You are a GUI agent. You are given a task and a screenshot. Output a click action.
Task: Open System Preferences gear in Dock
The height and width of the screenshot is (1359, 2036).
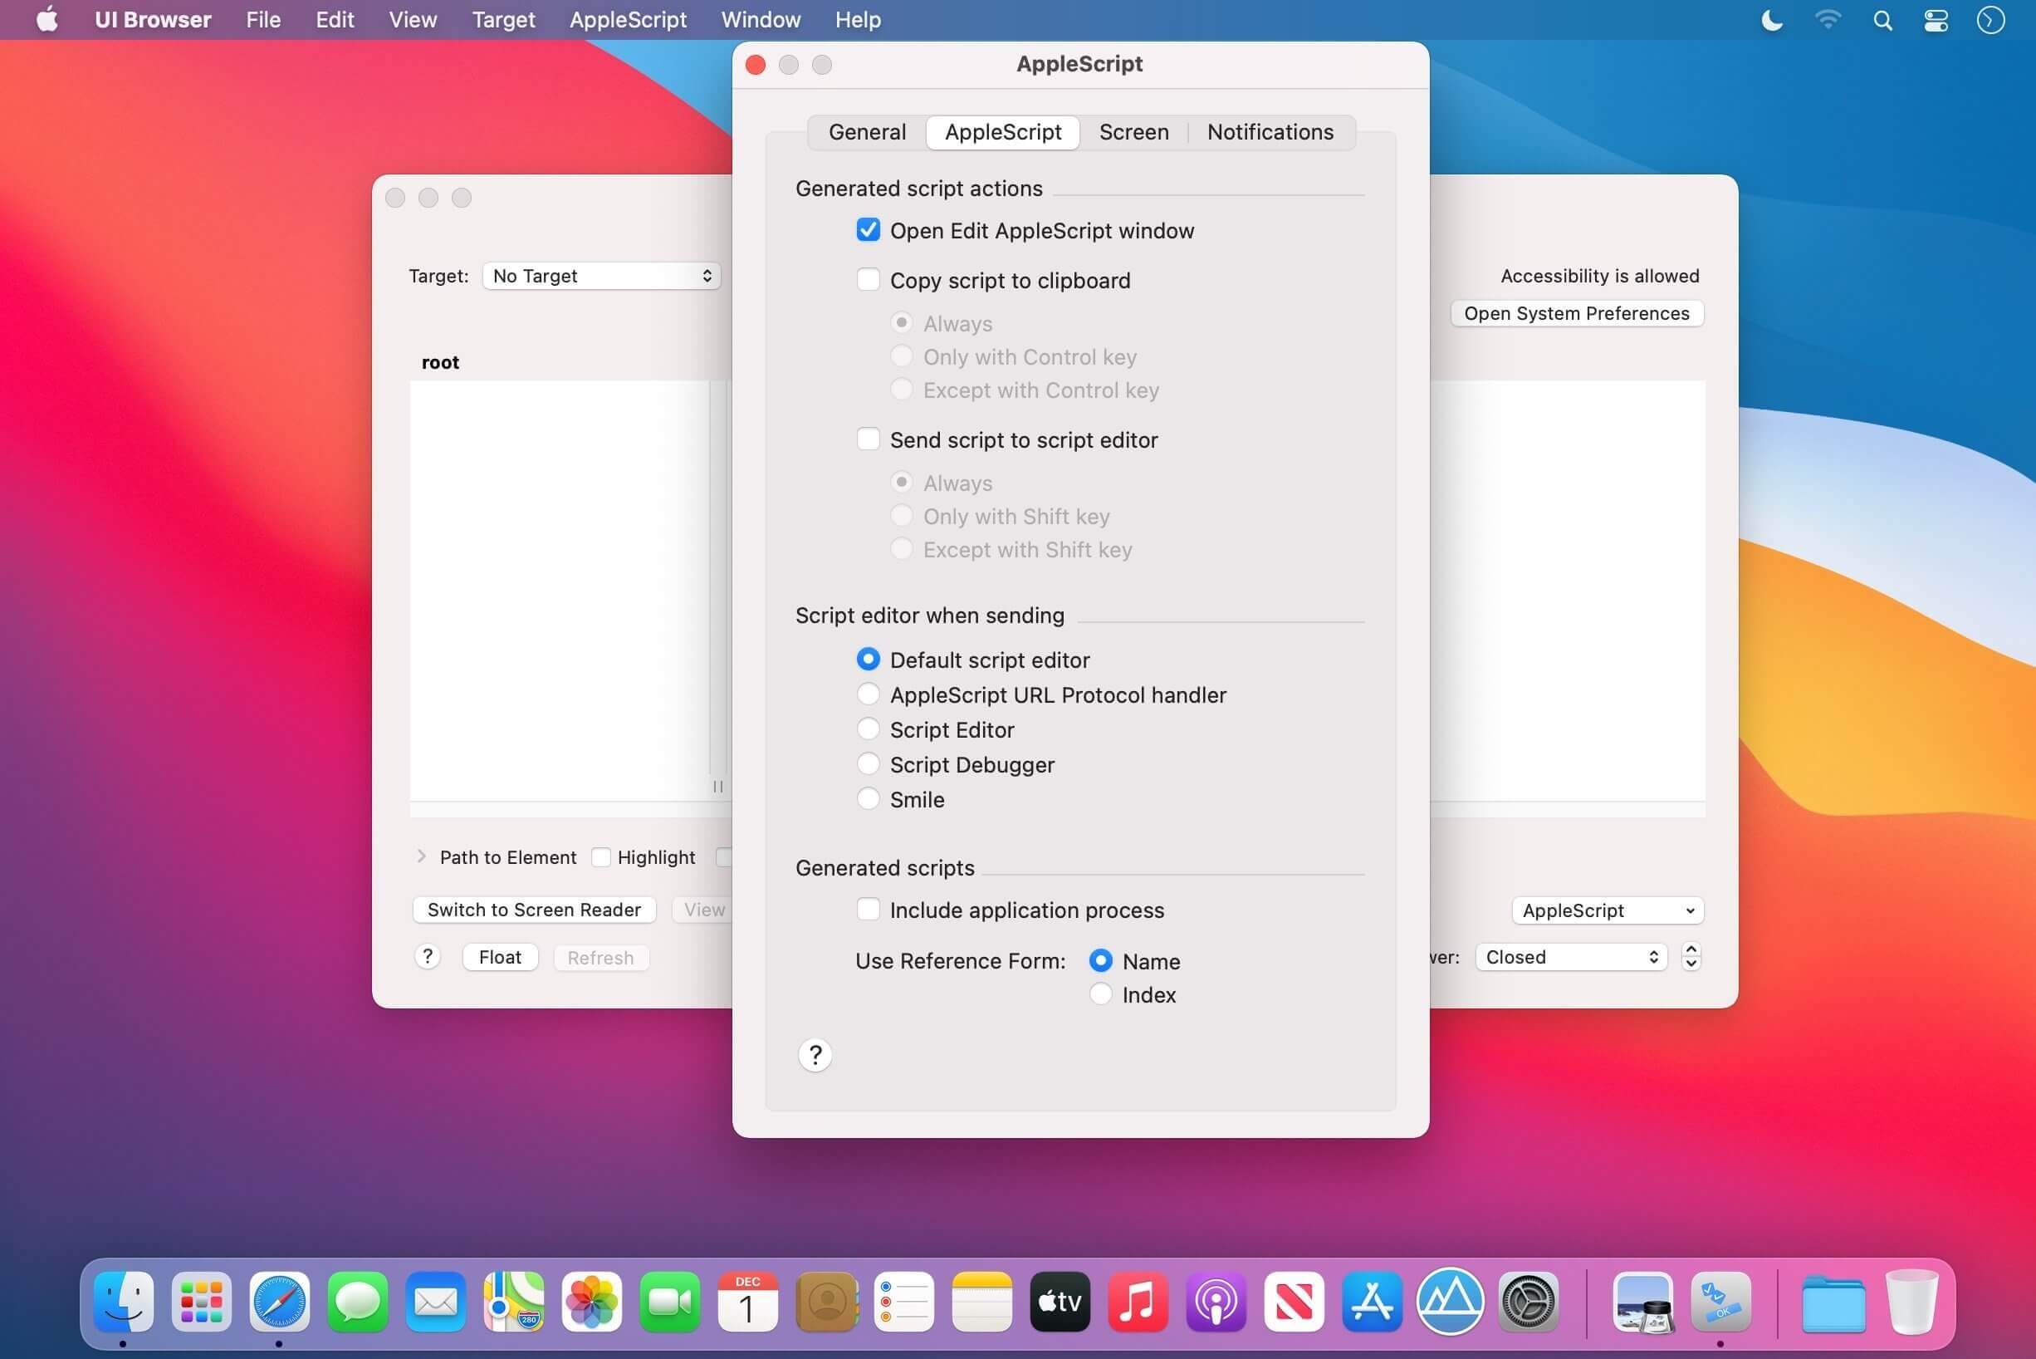(1529, 1302)
